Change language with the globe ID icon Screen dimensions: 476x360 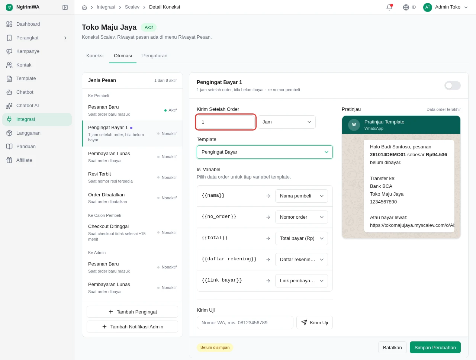[409, 7]
